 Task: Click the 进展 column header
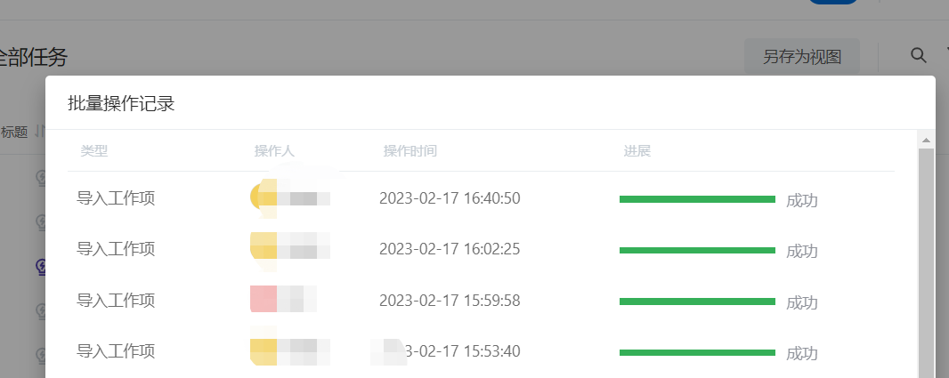(x=637, y=151)
